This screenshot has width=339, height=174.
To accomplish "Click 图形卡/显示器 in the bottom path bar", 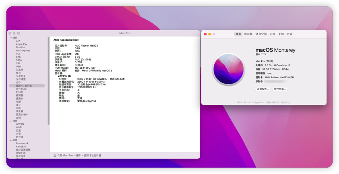I will 92,156.
